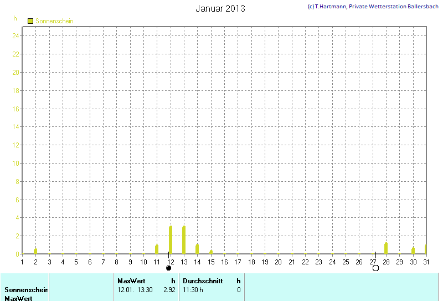Click the y-axis label 12
The width and height of the screenshot is (443, 301).
[16, 145]
